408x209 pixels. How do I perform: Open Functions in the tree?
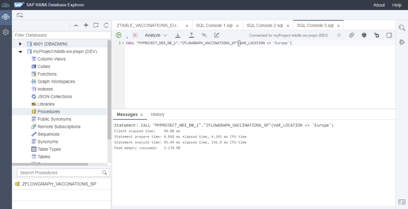click(47, 74)
